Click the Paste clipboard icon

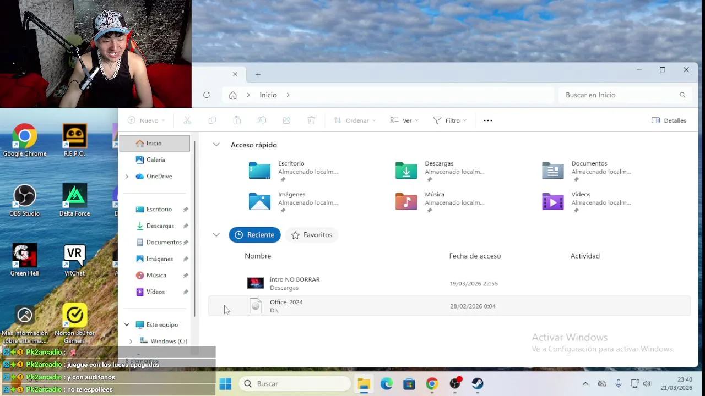tap(237, 120)
